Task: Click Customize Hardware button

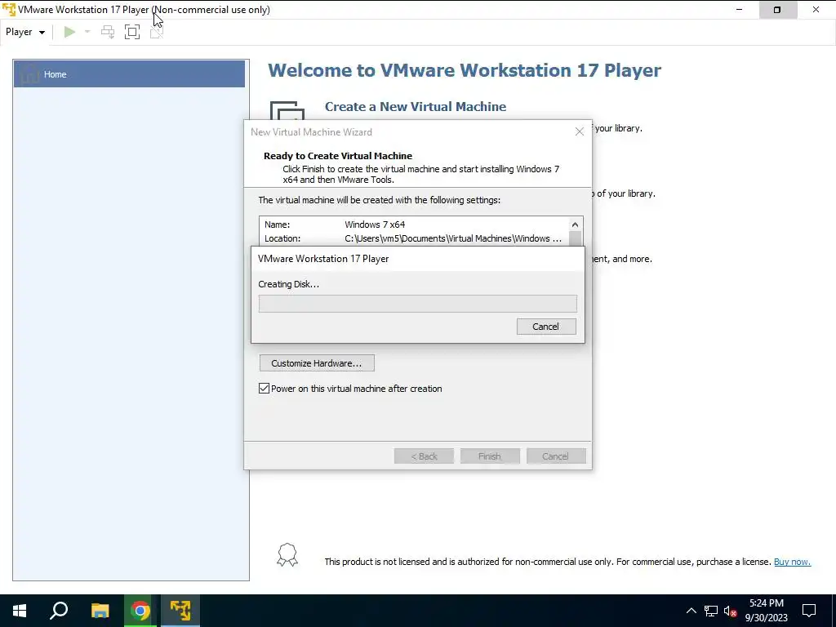Action: [x=317, y=363]
